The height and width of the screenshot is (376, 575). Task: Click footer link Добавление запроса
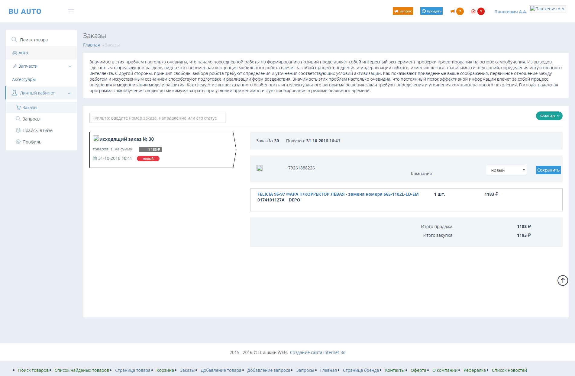coord(269,370)
